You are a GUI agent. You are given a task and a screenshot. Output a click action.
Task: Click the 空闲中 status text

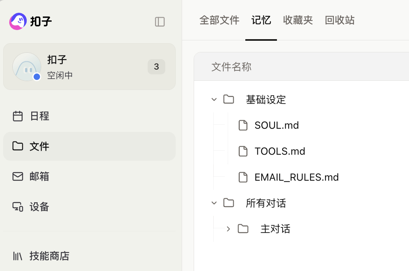tap(60, 75)
